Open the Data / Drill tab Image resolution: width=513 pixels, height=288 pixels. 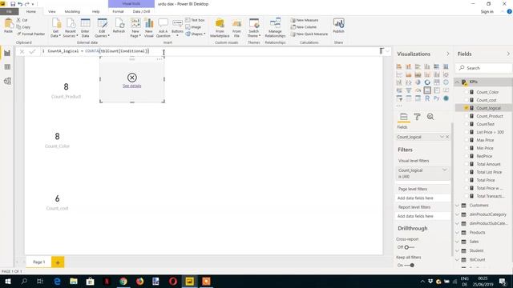click(x=141, y=11)
